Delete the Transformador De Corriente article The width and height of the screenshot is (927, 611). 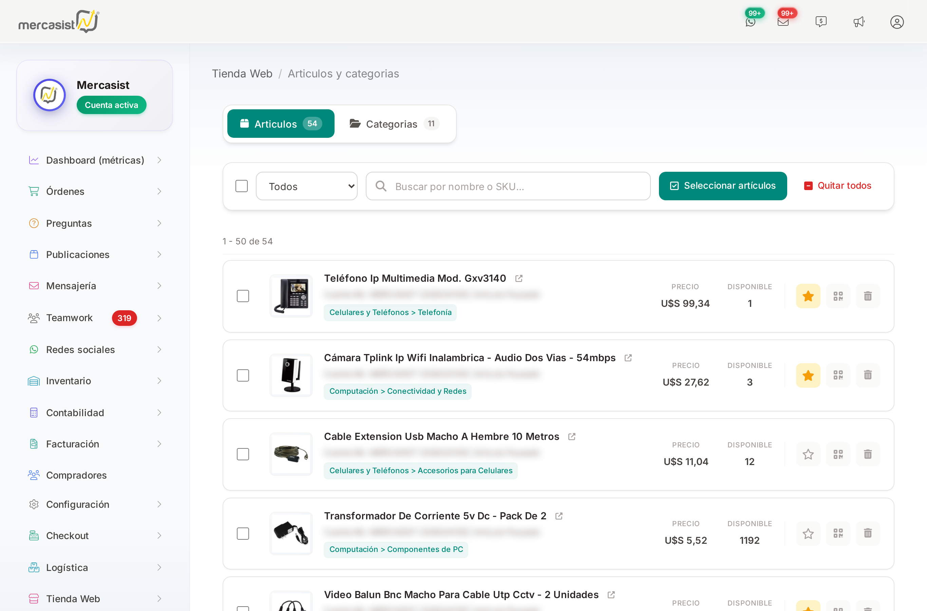point(867,534)
